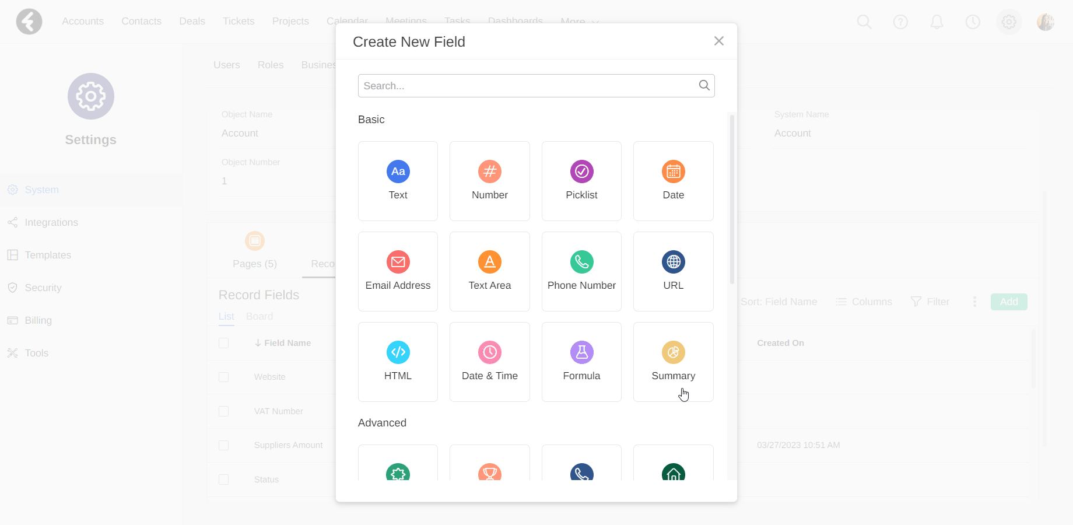Choose the Date & Time field type
1073x525 pixels.
[490, 362]
